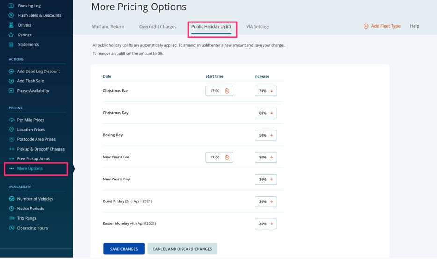Click the Add Fleet Type plus icon
This screenshot has width=437, height=259.
(366, 26)
